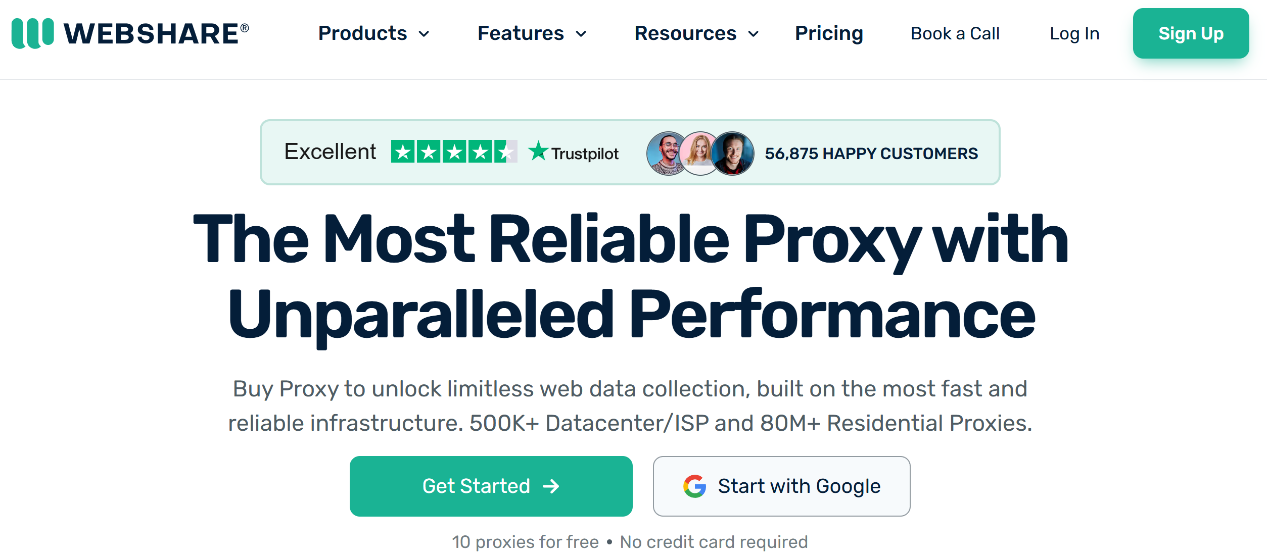The width and height of the screenshot is (1267, 556).
Task: Click the Get Started button
Action: (491, 486)
